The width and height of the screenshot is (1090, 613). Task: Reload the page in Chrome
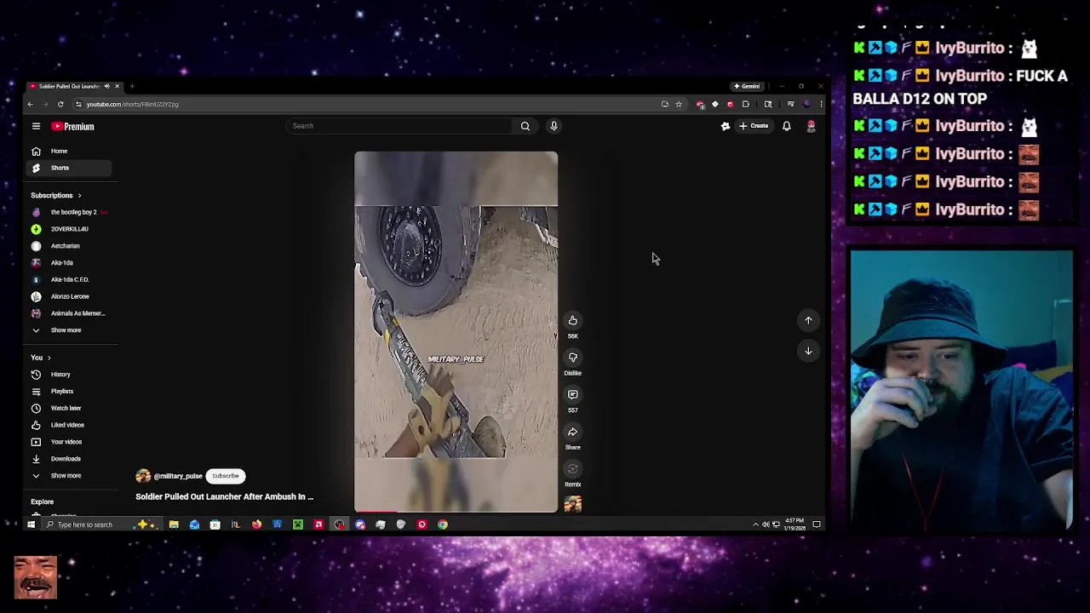point(60,104)
